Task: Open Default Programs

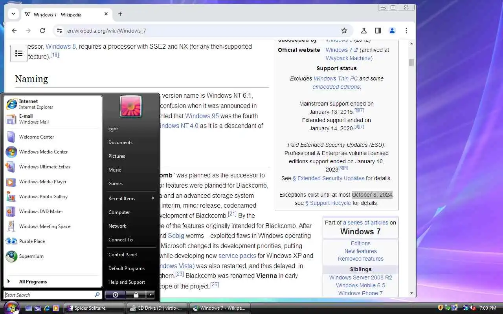Action: [x=131, y=268]
